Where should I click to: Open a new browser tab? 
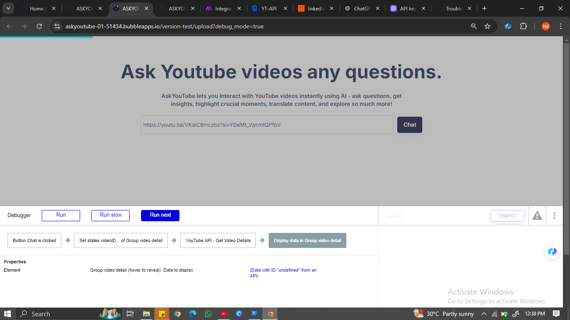tap(484, 8)
